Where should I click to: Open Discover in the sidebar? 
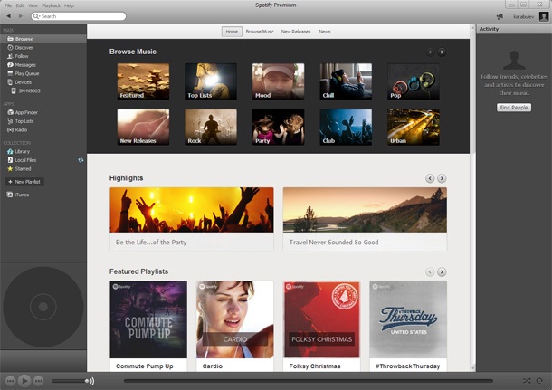click(x=24, y=47)
